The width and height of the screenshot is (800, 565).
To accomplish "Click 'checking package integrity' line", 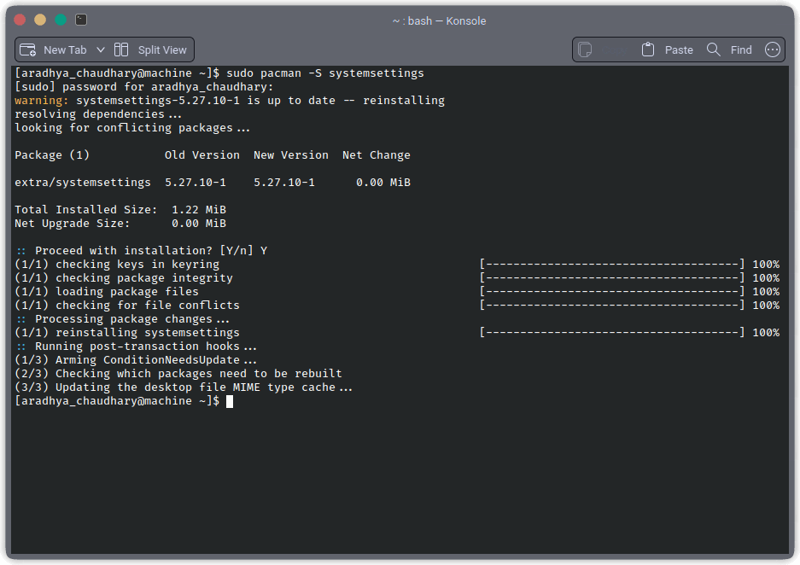I will tap(124, 278).
